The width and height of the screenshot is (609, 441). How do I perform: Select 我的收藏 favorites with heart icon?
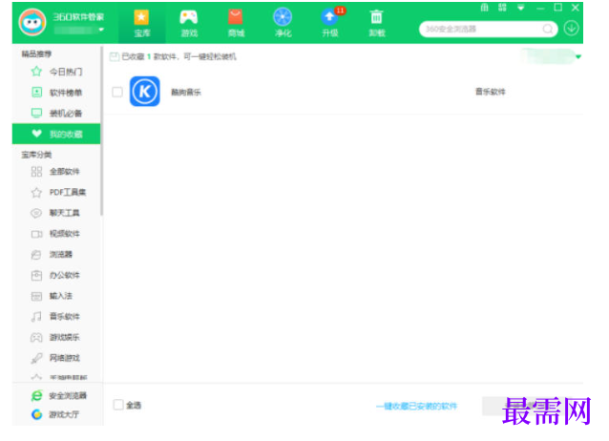point(56,134)
